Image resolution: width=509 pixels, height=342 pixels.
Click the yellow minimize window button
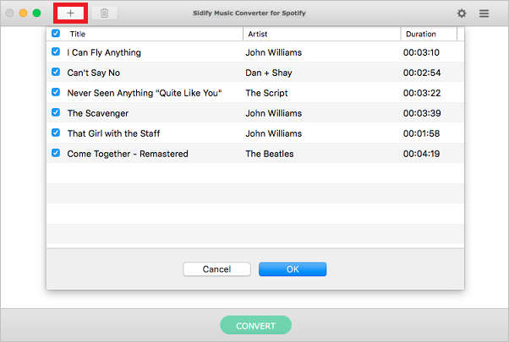(x=23, y=13)
